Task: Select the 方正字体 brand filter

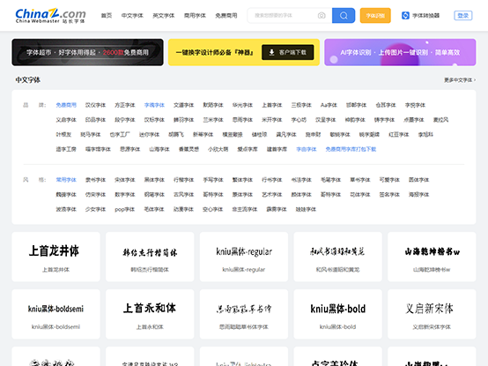Action: pos(125,105)
